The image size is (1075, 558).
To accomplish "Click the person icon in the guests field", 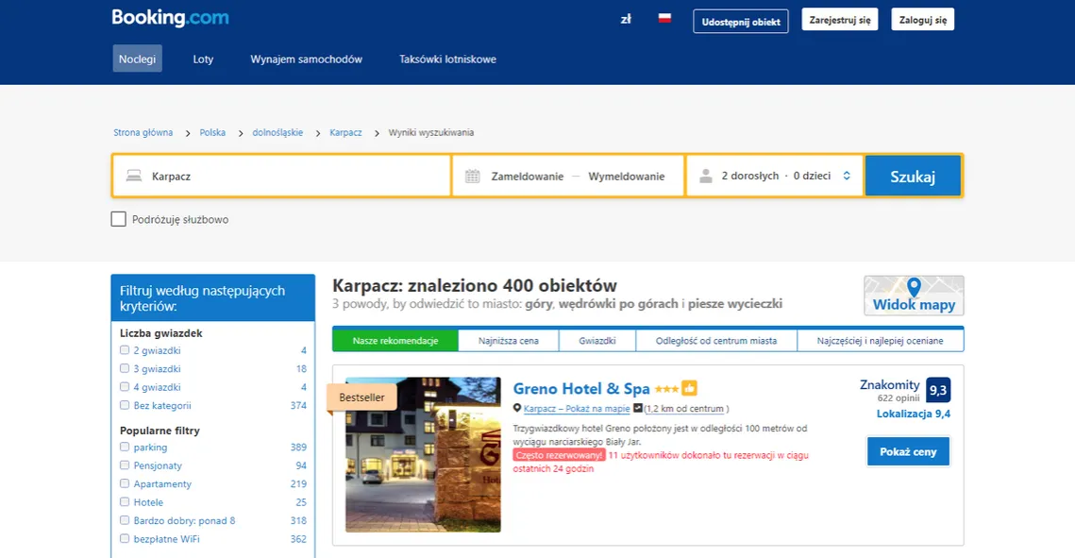I will click(x=706, y=176).
